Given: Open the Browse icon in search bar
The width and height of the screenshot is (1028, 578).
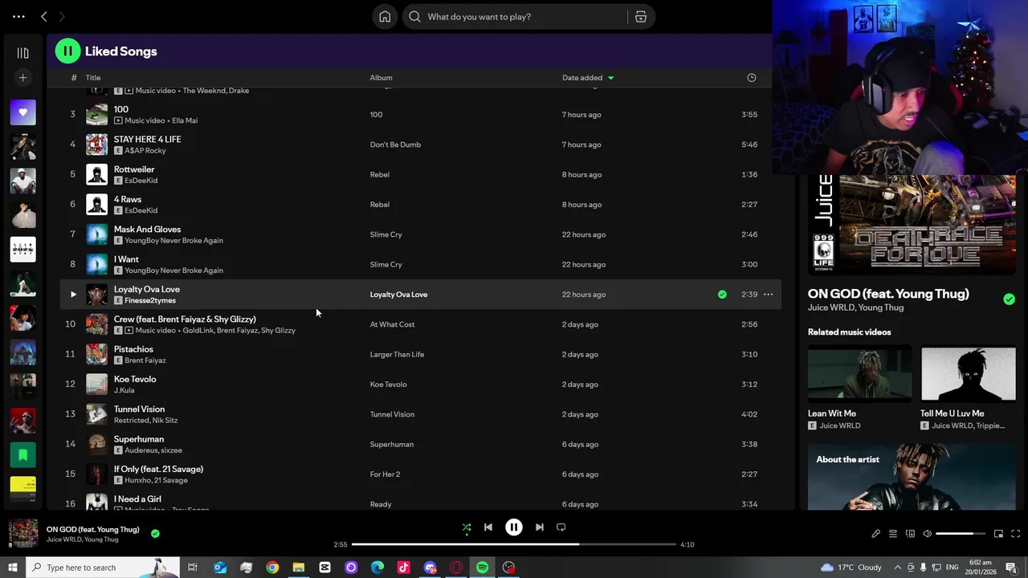Looking at the screenshot, I should click(641, 17).
